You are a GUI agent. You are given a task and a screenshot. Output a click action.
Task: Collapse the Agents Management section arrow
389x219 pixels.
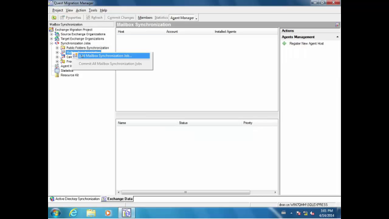click(x=337, y=37)
